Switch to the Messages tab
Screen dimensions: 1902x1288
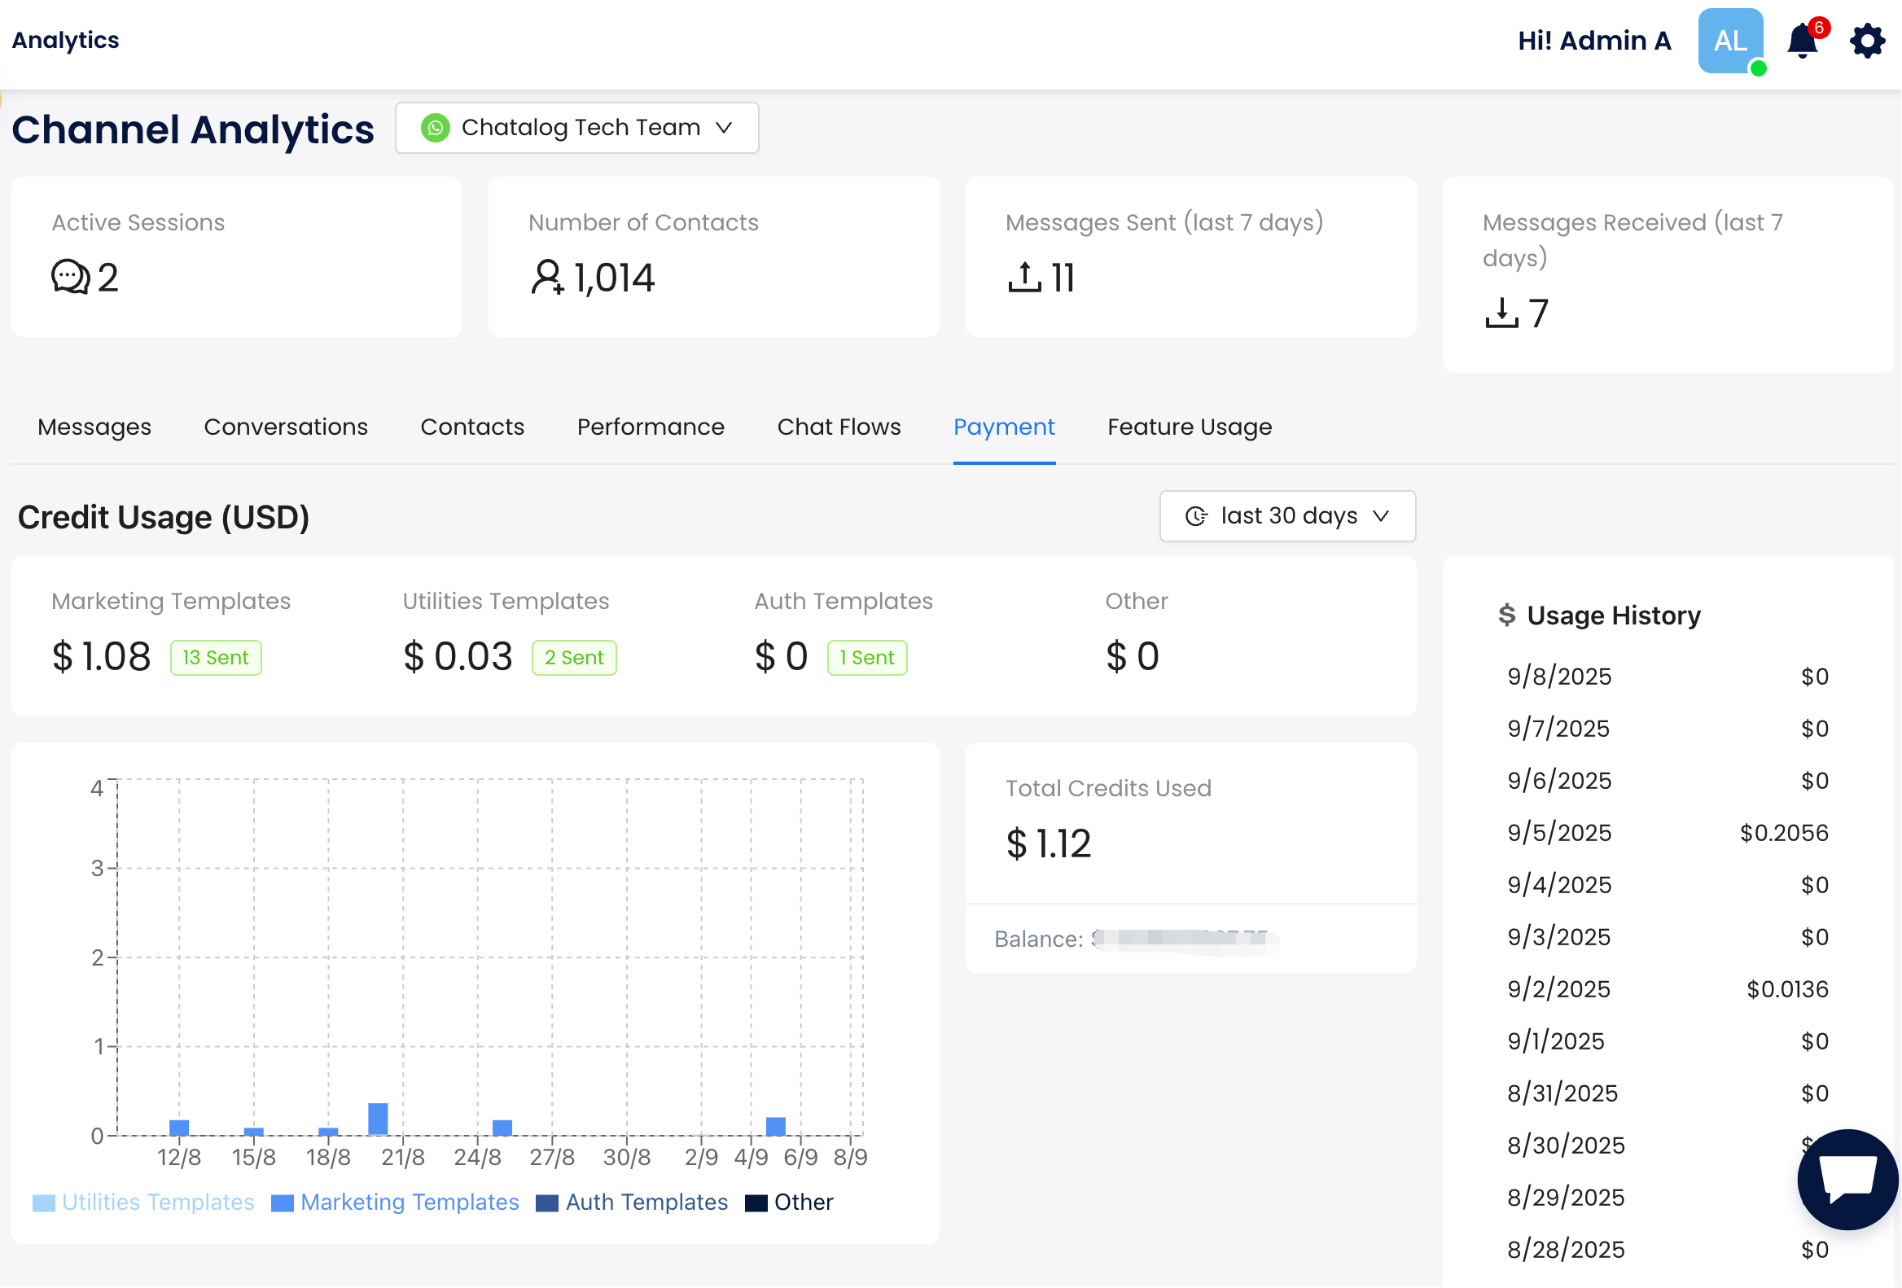[x=94, y=427]
